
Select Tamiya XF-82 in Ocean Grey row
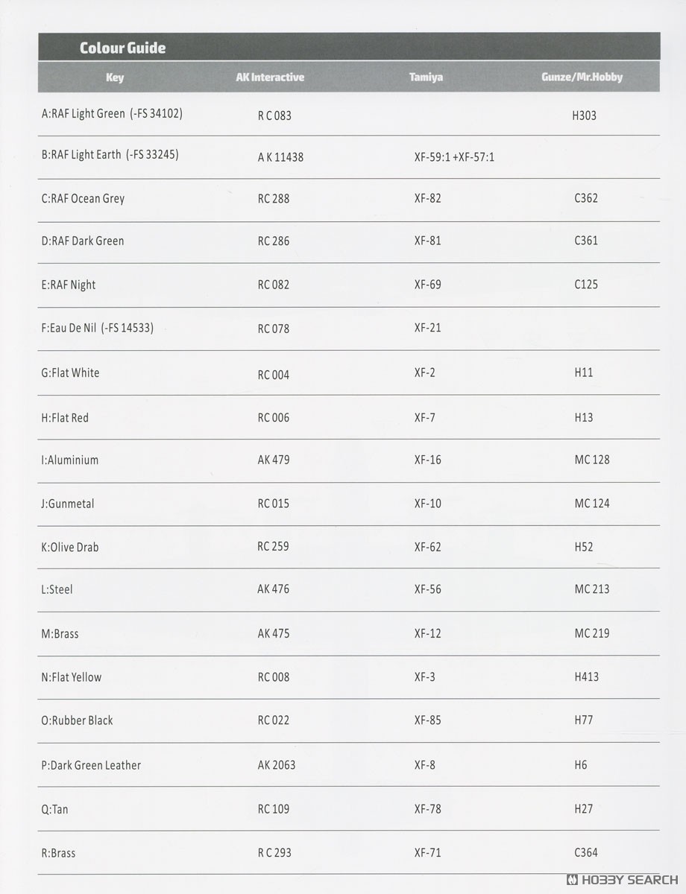[x=427, y=198]
